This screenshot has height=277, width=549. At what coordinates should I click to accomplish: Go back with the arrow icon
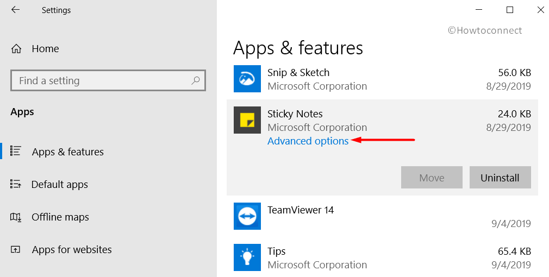[x=15, y=10]
